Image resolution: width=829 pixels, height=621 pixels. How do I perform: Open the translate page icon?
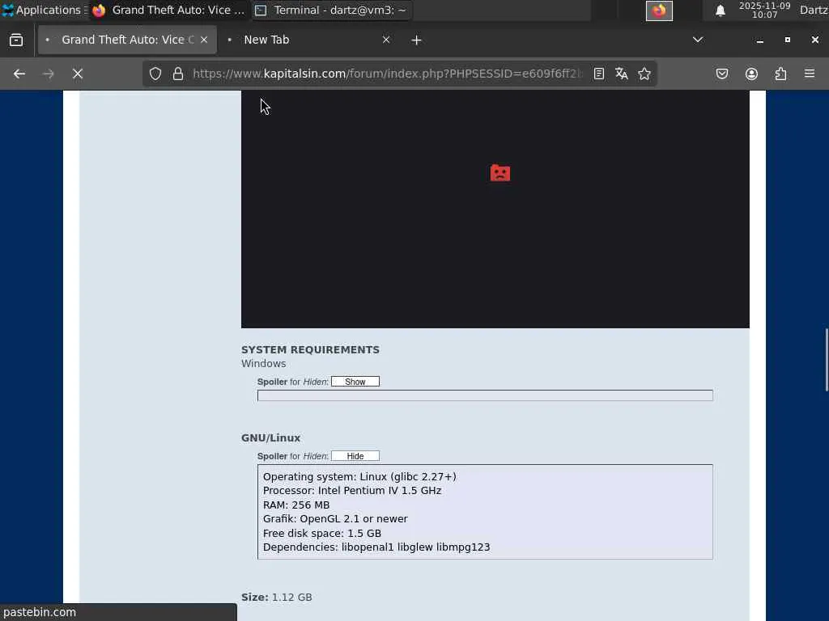tap(621, 74)
